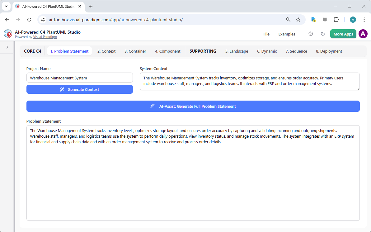Switch to the 3. Container tab
Screen dimensions: 371x232
pos(135,51)
